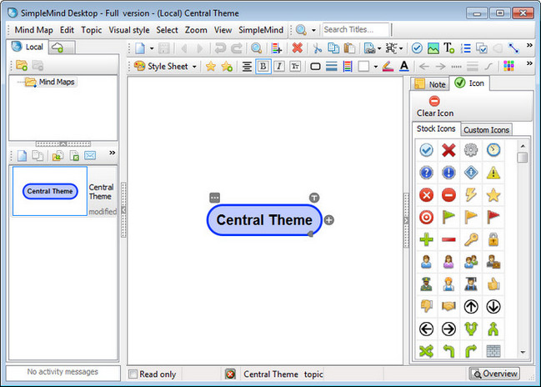
Task: Click the plus handle beside Central Theme
Action: 329,220
